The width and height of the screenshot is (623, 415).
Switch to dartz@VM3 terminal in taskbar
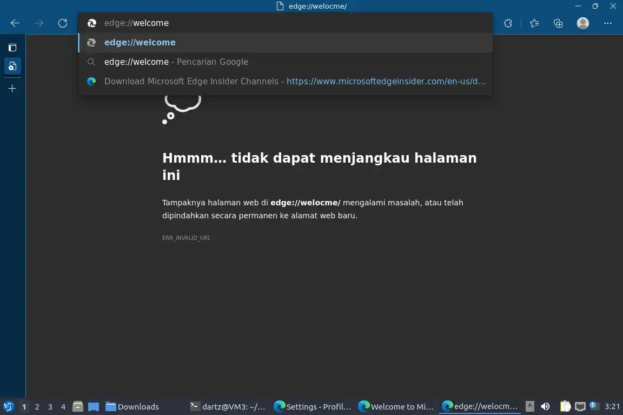(x=227, y=407)
